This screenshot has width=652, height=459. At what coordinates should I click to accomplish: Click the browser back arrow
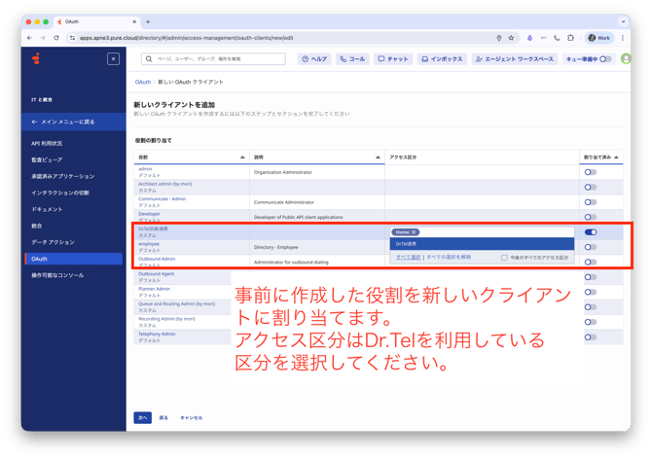(x=29, y=38)
